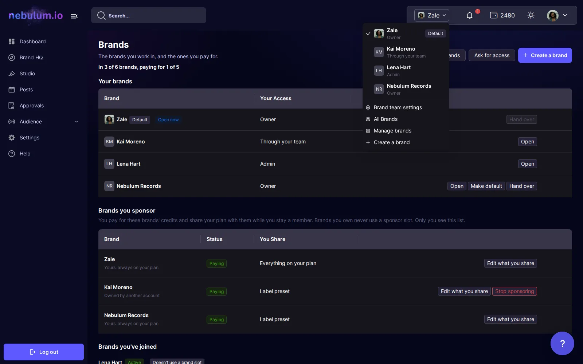Open the Settings gear icon
This screenshot has height=364, width=583.
(12, 138)
